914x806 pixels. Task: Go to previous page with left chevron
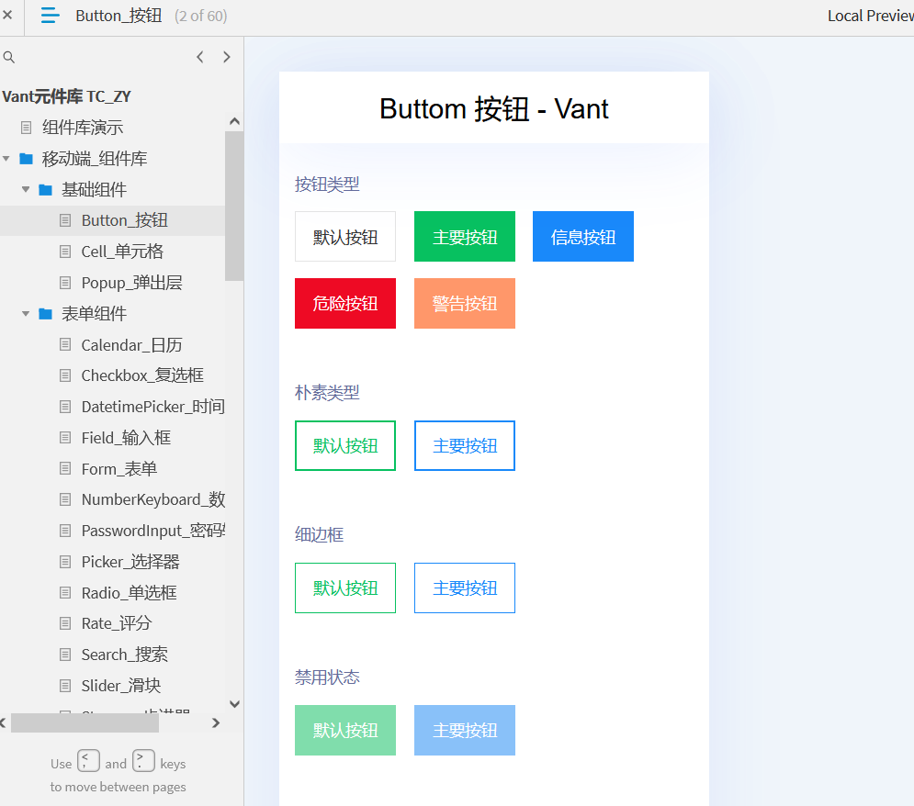pos(200,57)
